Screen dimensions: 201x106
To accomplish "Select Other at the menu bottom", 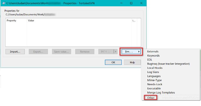I will (151, 98).
